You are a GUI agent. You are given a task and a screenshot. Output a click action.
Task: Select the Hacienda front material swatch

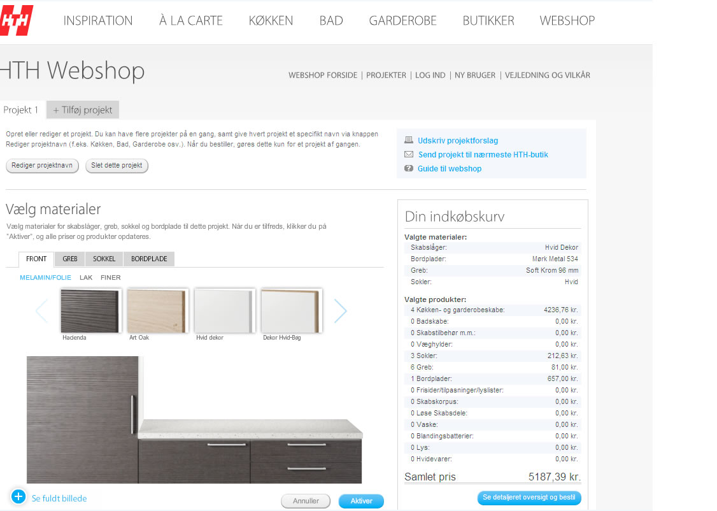tap(90, 310)
